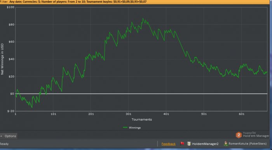
Task: Click the 301 tick on tournaments axis
Action: pos(129,114)
